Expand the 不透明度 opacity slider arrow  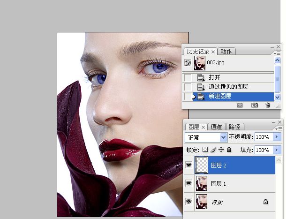pyautogui.click(x=277, y=136)
